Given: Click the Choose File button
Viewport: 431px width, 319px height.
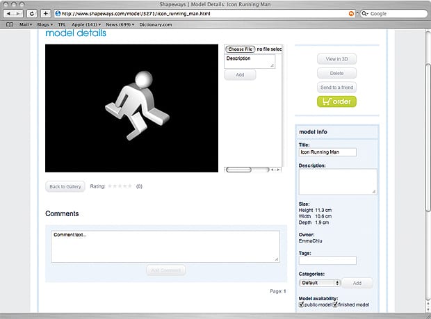Looking at the screenshot, I should pos(241,49).
